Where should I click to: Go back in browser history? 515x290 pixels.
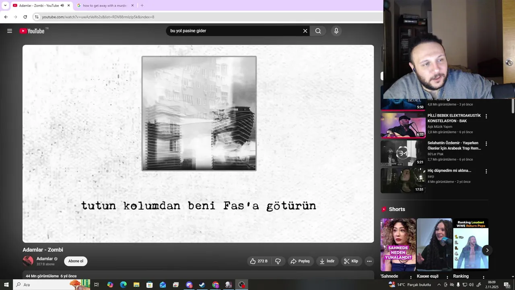point(6,17)
